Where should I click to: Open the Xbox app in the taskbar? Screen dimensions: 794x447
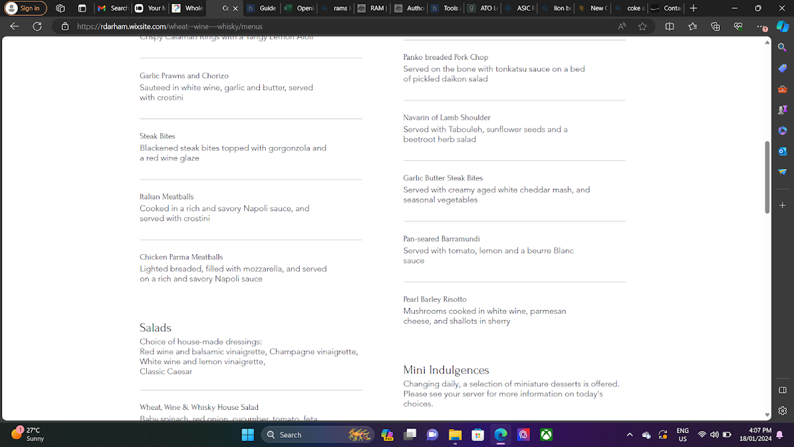[547, 434]
